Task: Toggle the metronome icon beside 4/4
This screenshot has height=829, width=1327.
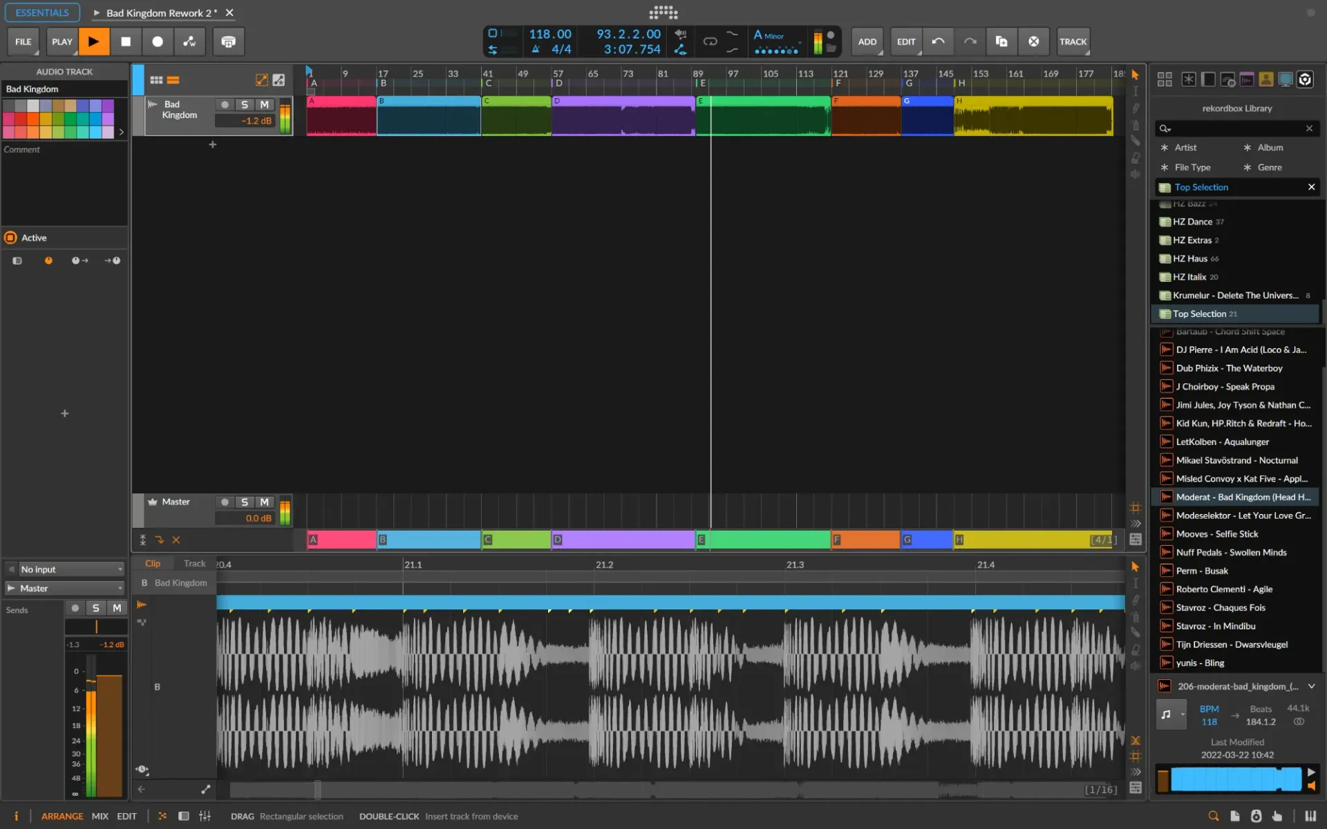Action: tap(536, 49)
